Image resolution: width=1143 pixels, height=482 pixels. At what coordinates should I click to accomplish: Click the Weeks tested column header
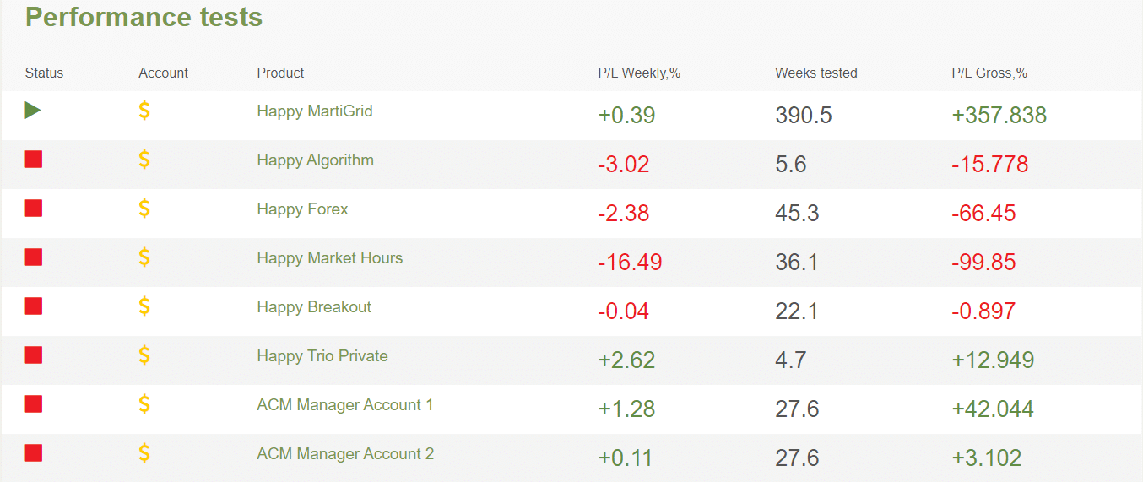(x=816, y=73)
